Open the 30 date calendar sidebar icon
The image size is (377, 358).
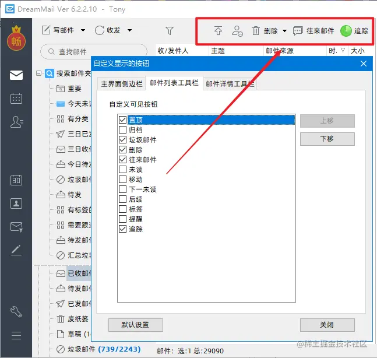pyautogui.click(x=16, y=180)
